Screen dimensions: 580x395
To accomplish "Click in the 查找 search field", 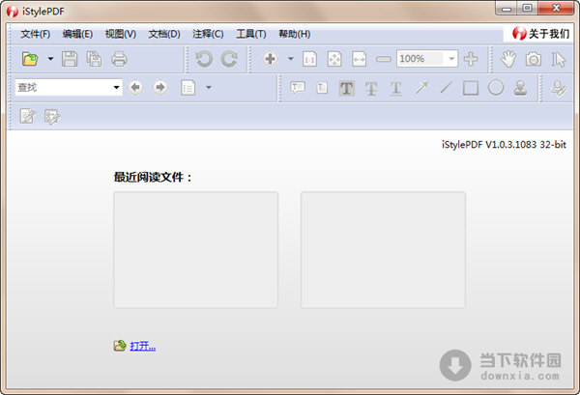I will (x=63, y=88).
